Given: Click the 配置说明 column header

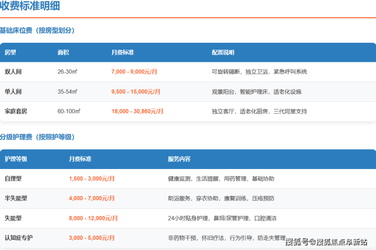Looking at the screenshot, I should click(223, 52).
